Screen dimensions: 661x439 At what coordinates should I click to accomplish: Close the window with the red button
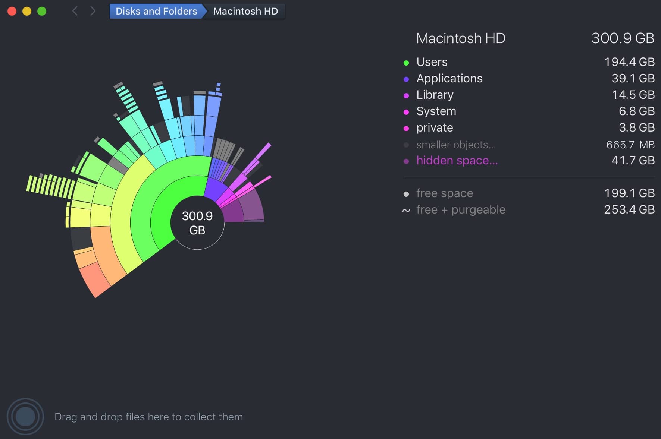[12, 11]
